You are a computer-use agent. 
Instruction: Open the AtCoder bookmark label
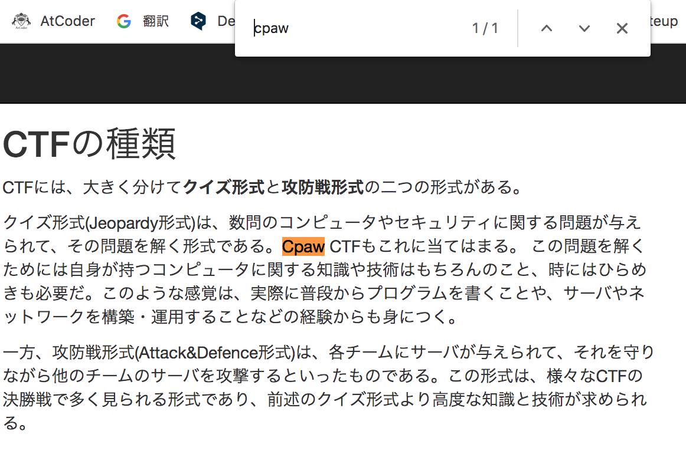point(67,21)
